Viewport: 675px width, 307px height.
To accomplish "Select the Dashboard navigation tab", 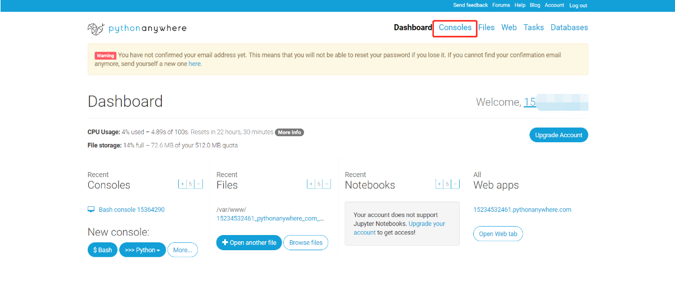I will pos(413,28).
